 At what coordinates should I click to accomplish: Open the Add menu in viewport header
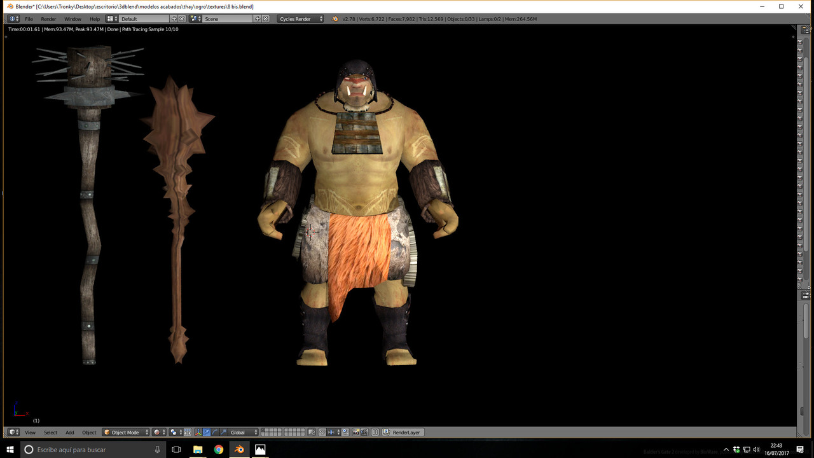[x=69, y=433]
